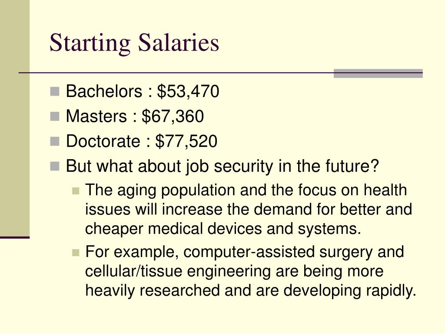Click the Starting Salaries slide title
This screenshot has width=445, height=334.
point(134,43)
